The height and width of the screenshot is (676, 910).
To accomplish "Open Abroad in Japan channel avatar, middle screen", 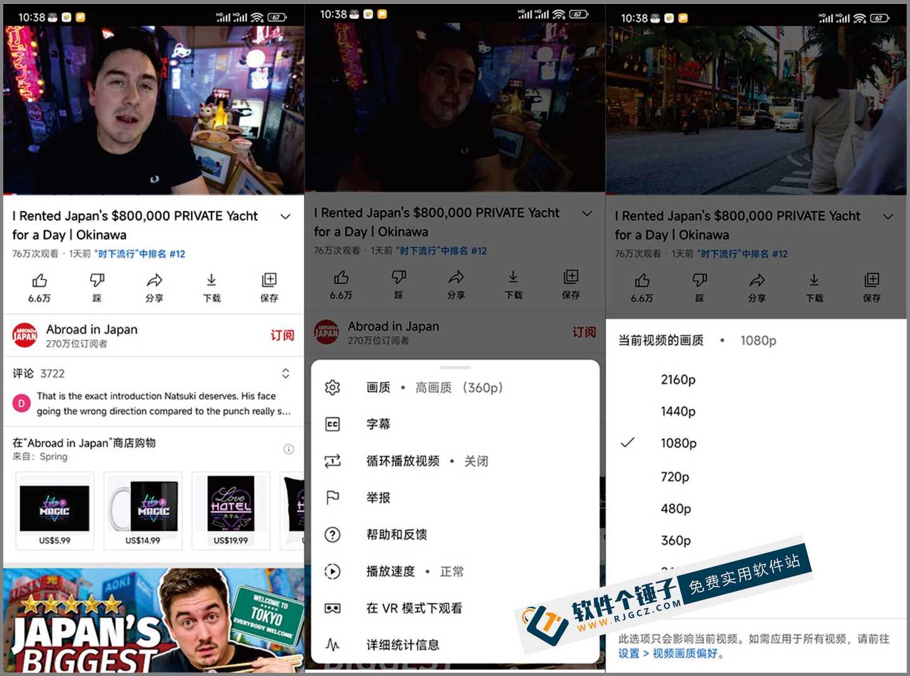I will point(327,332).
